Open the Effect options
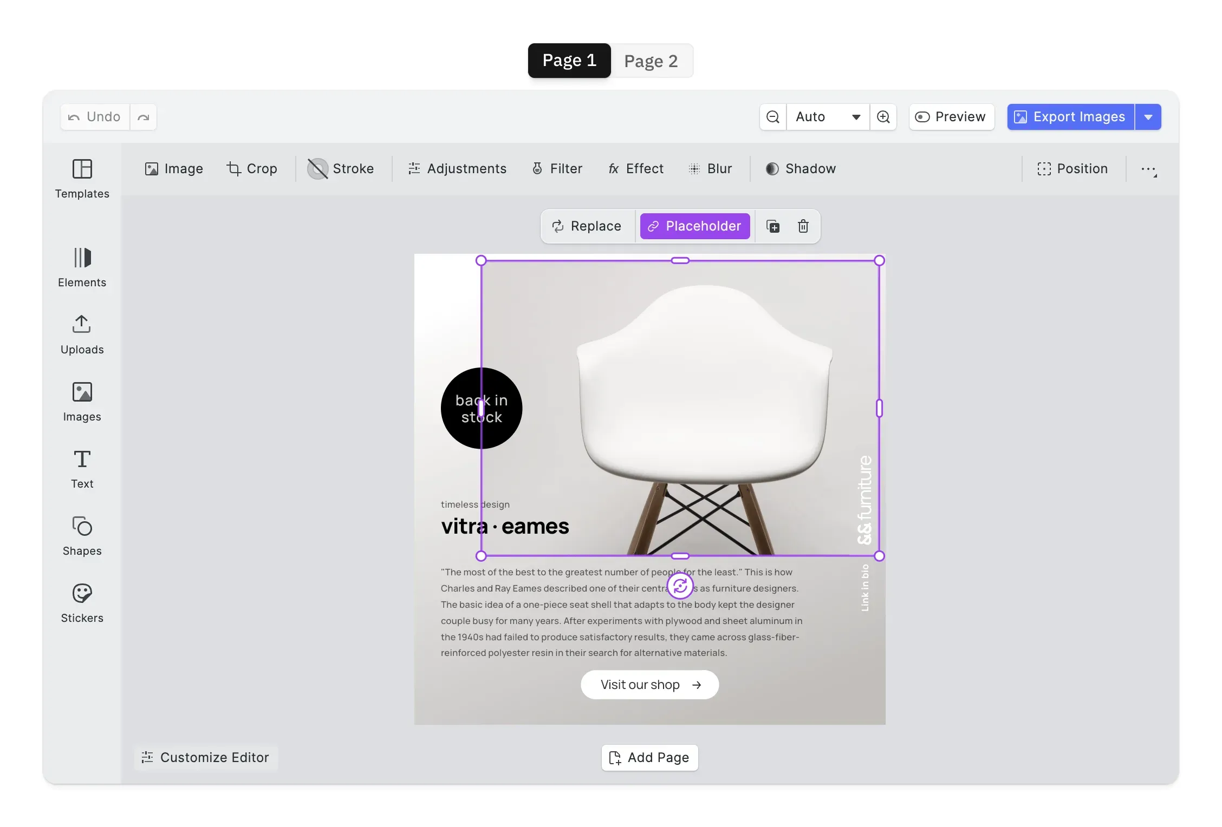The image size is (1222, 827). 636,169
